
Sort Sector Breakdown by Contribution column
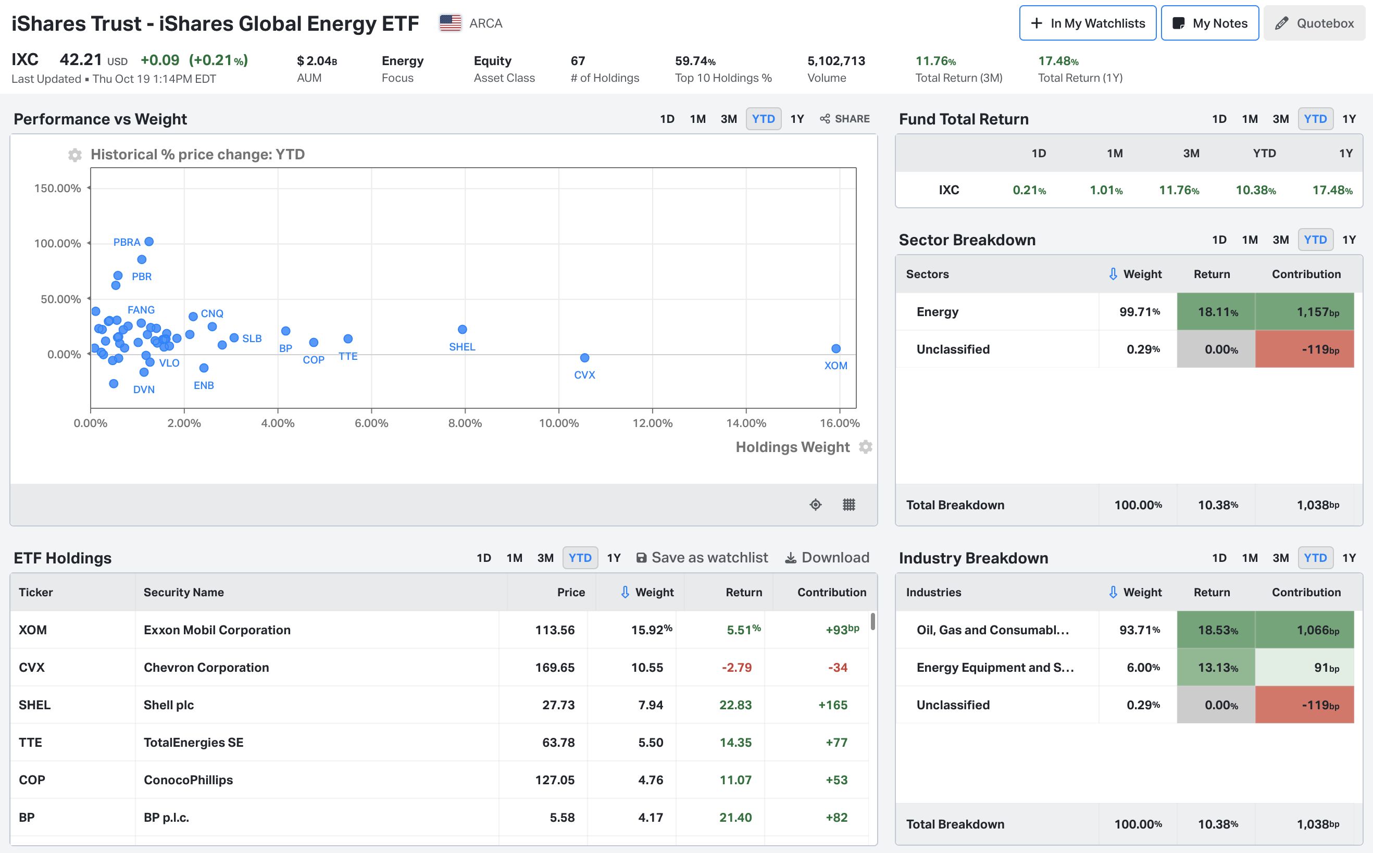pyautogui.click(x=1306, y=273)
